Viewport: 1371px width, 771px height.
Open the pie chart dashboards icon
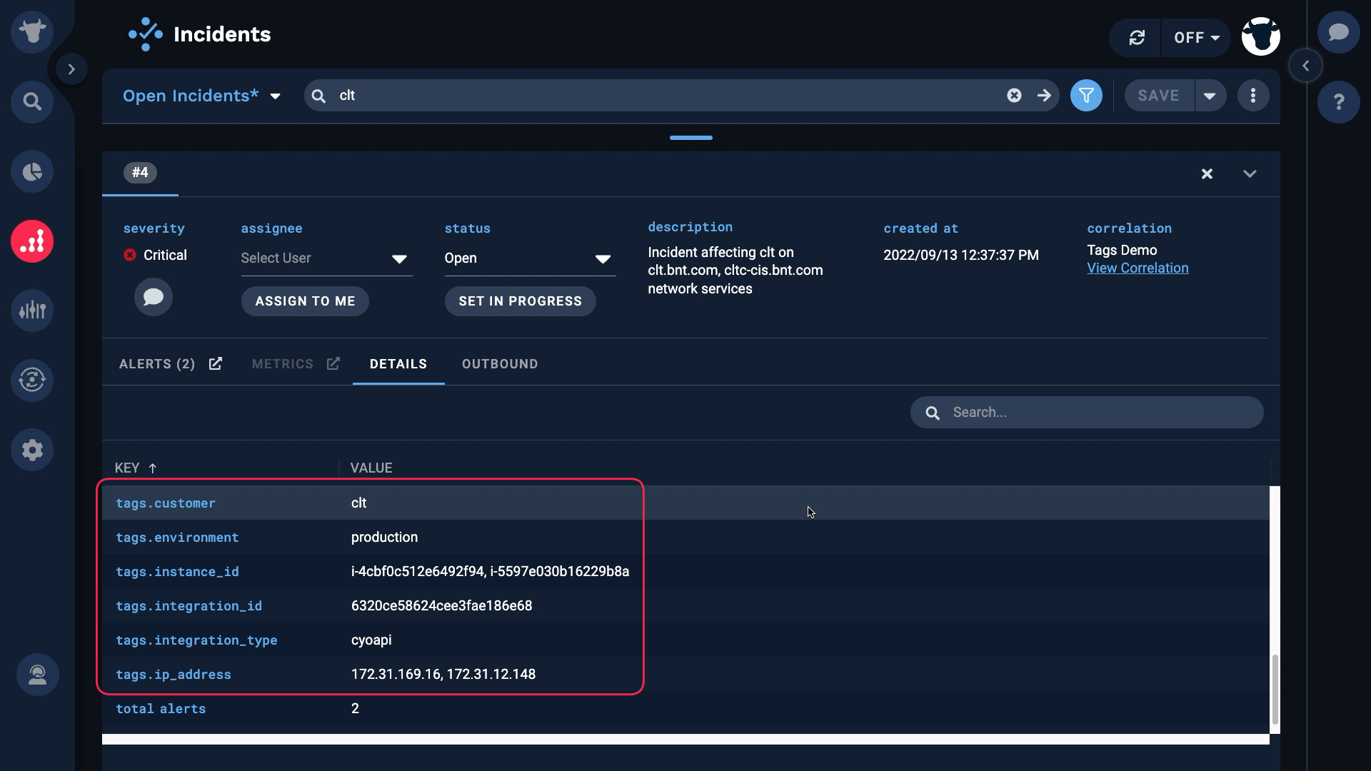click(32, 171)
